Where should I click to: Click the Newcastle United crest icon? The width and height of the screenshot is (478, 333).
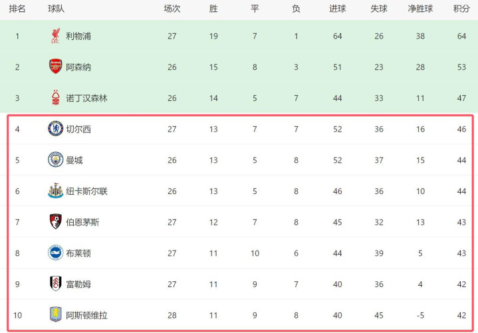click(x=55, y=191)
